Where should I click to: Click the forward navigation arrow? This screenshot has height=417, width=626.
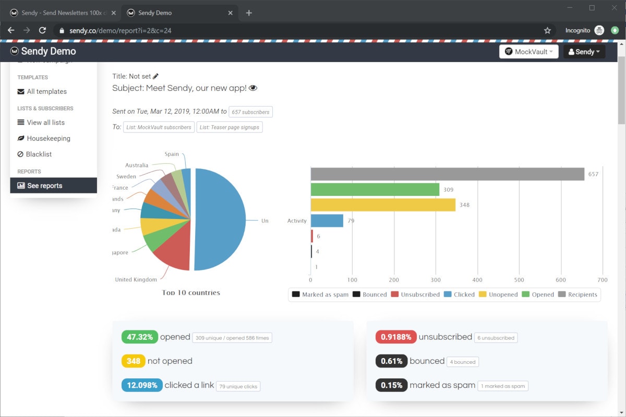click(x=27, y=30)
